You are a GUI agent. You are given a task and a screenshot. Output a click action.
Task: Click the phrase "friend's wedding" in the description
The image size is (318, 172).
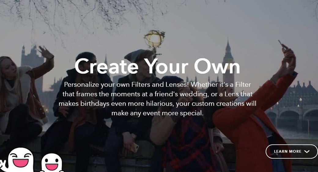click(x=180, y=94)
